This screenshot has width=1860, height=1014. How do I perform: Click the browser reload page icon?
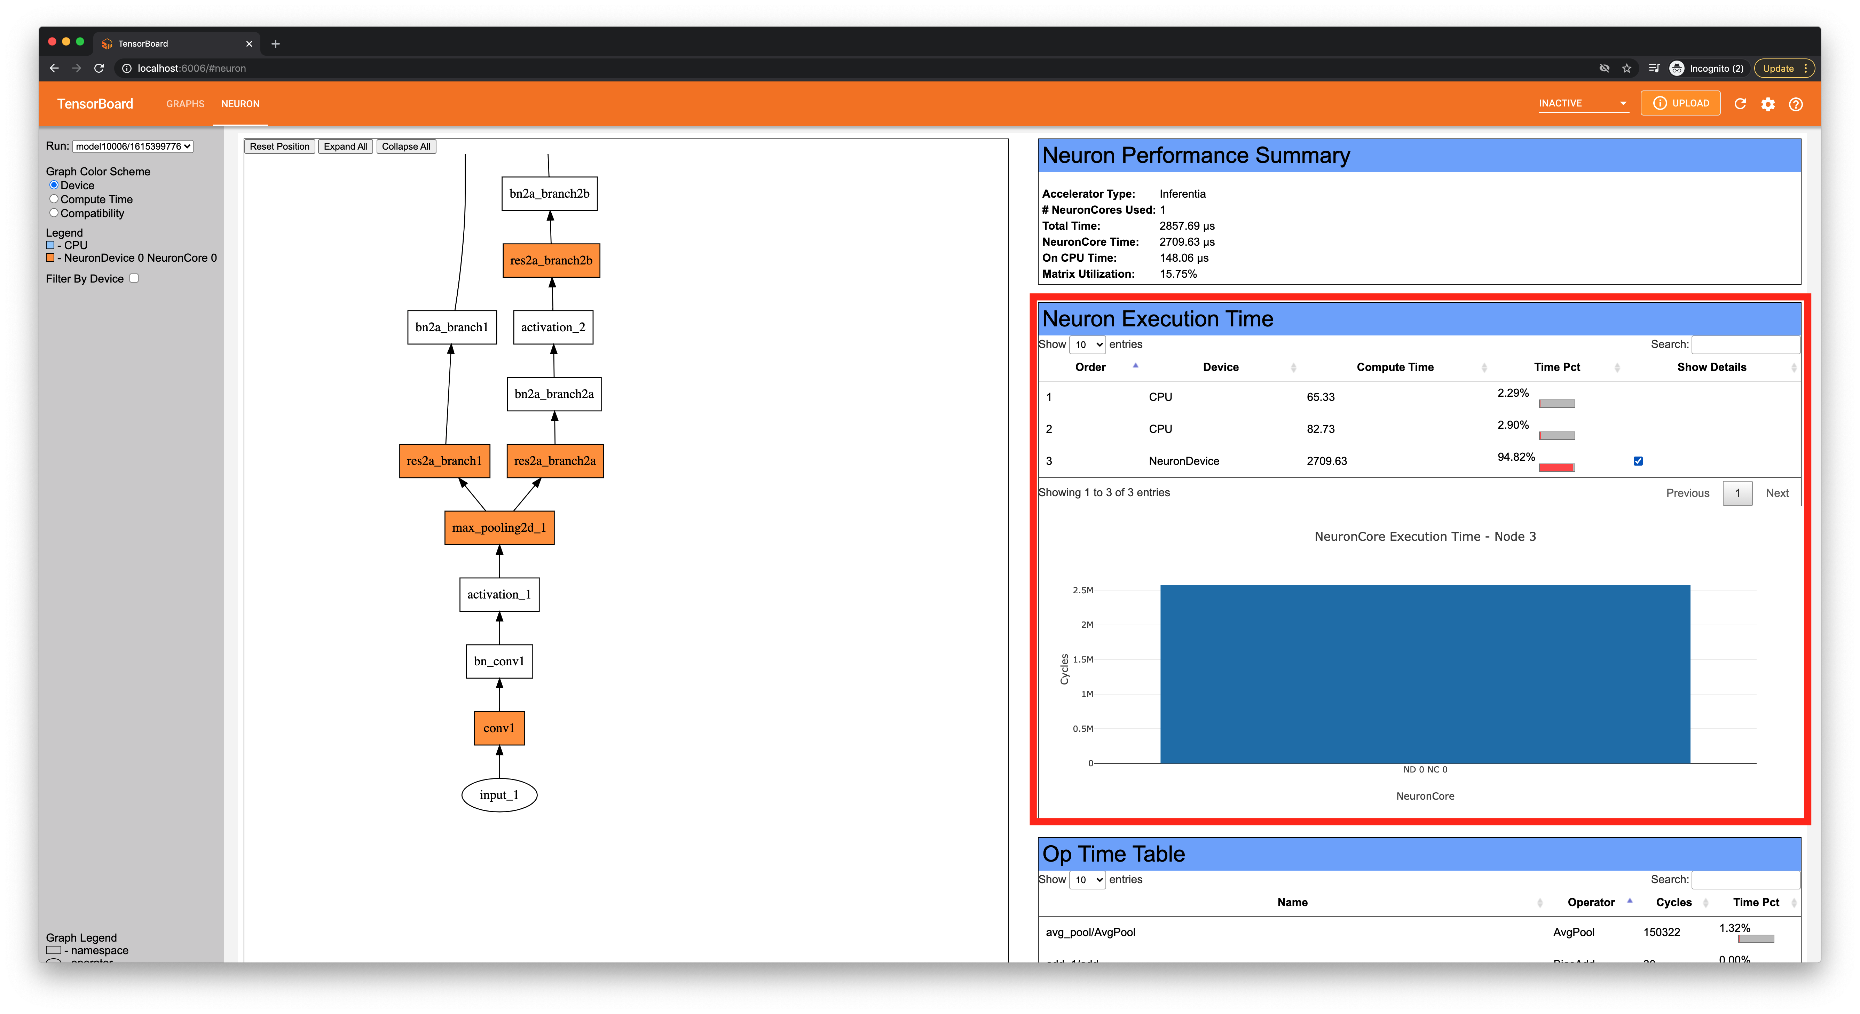tap(99, 69)
